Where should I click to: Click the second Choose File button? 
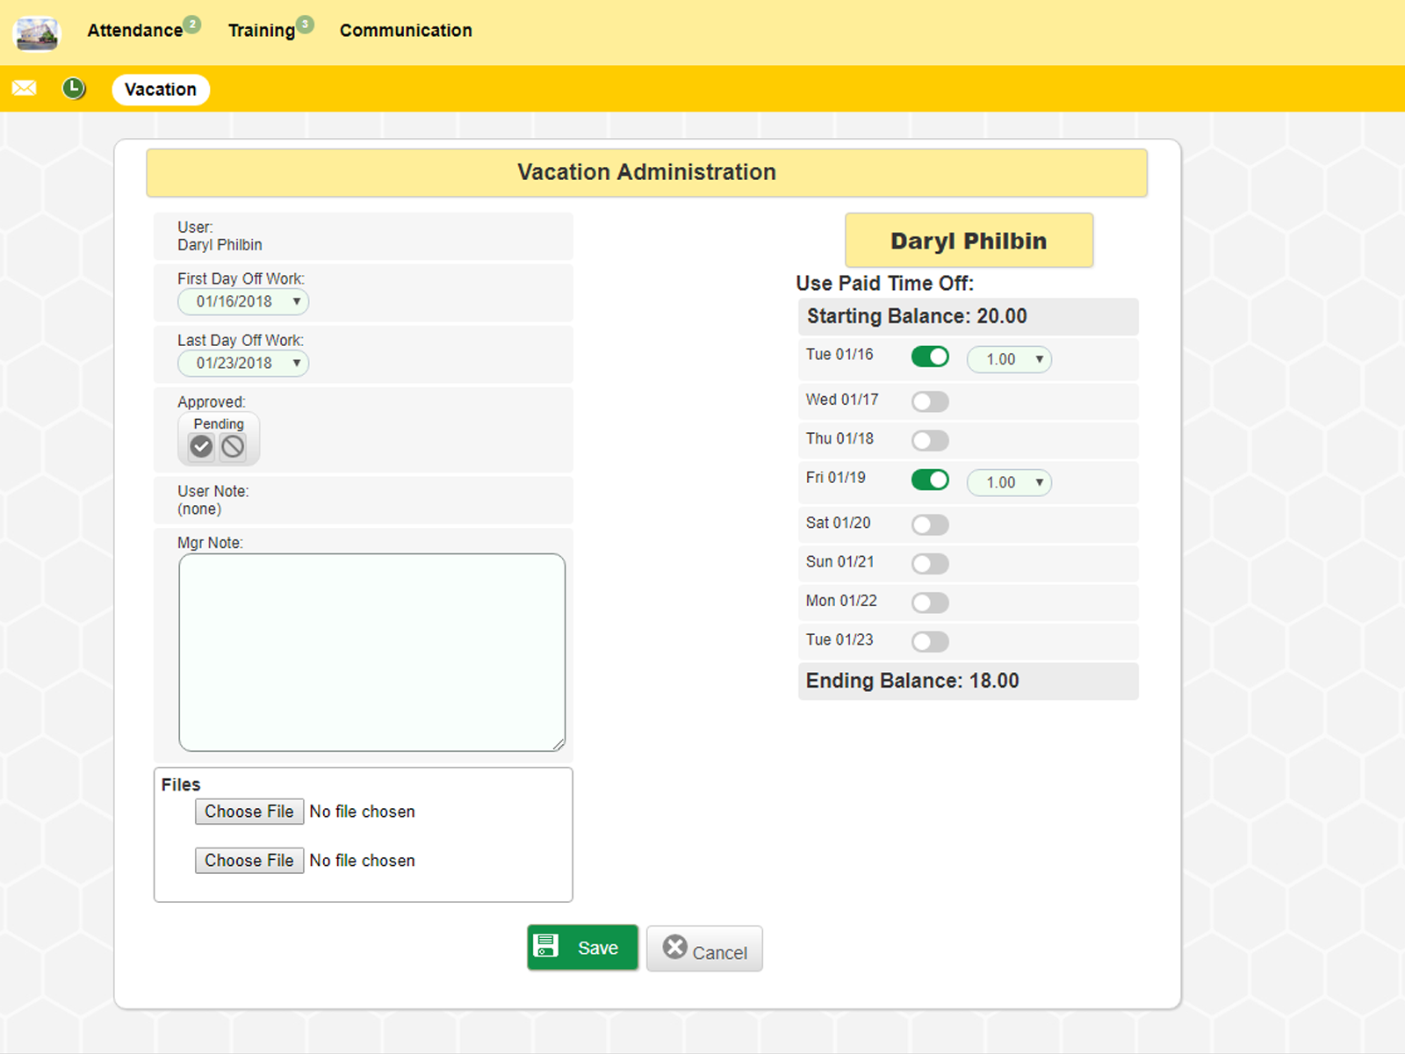coord(249,861)
